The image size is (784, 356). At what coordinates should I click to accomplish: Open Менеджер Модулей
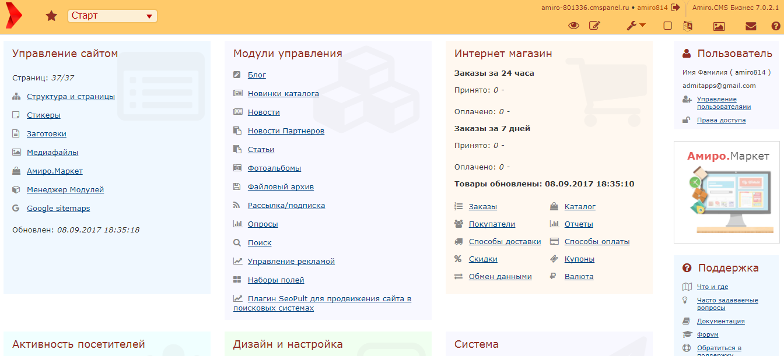(65, 189)
